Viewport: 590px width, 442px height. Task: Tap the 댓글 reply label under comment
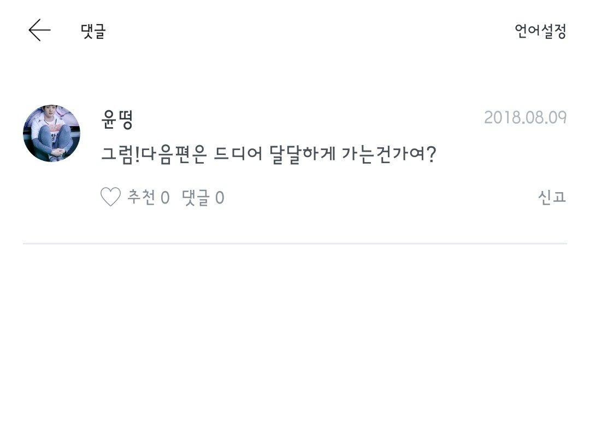(x=196, y=197)
